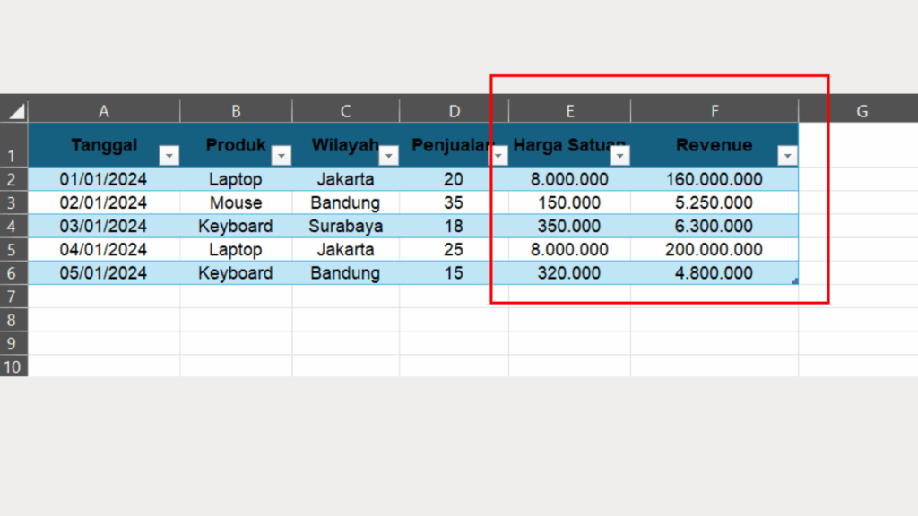Image resolution: width=918 pixels, height=516 pixels.
Task: Click the cell with value 5.250.000
Action: [714, 202]
